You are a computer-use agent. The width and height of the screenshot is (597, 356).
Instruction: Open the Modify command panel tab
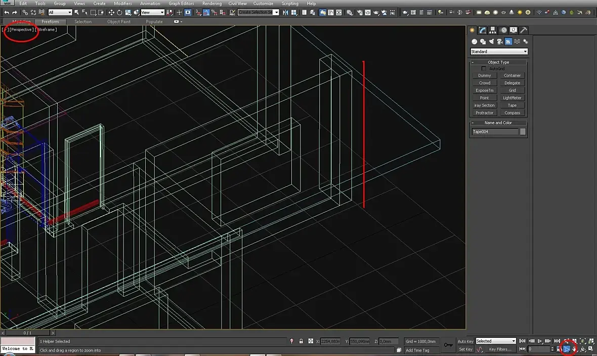(482, 30)
